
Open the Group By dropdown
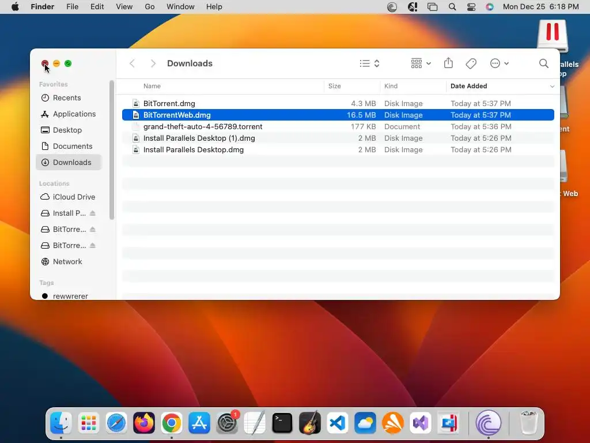(x=421, y=63)
